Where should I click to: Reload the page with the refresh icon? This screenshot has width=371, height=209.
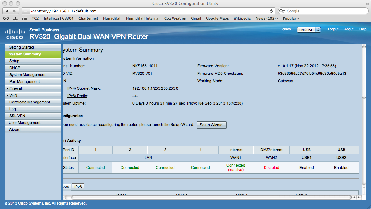click(x=271, y=11)
